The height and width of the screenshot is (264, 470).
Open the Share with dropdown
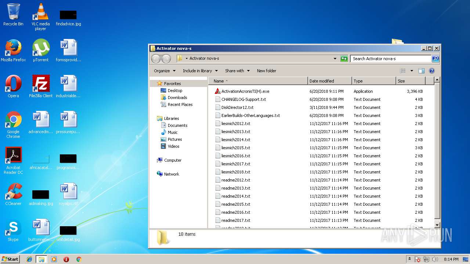(x=237, y=71)
